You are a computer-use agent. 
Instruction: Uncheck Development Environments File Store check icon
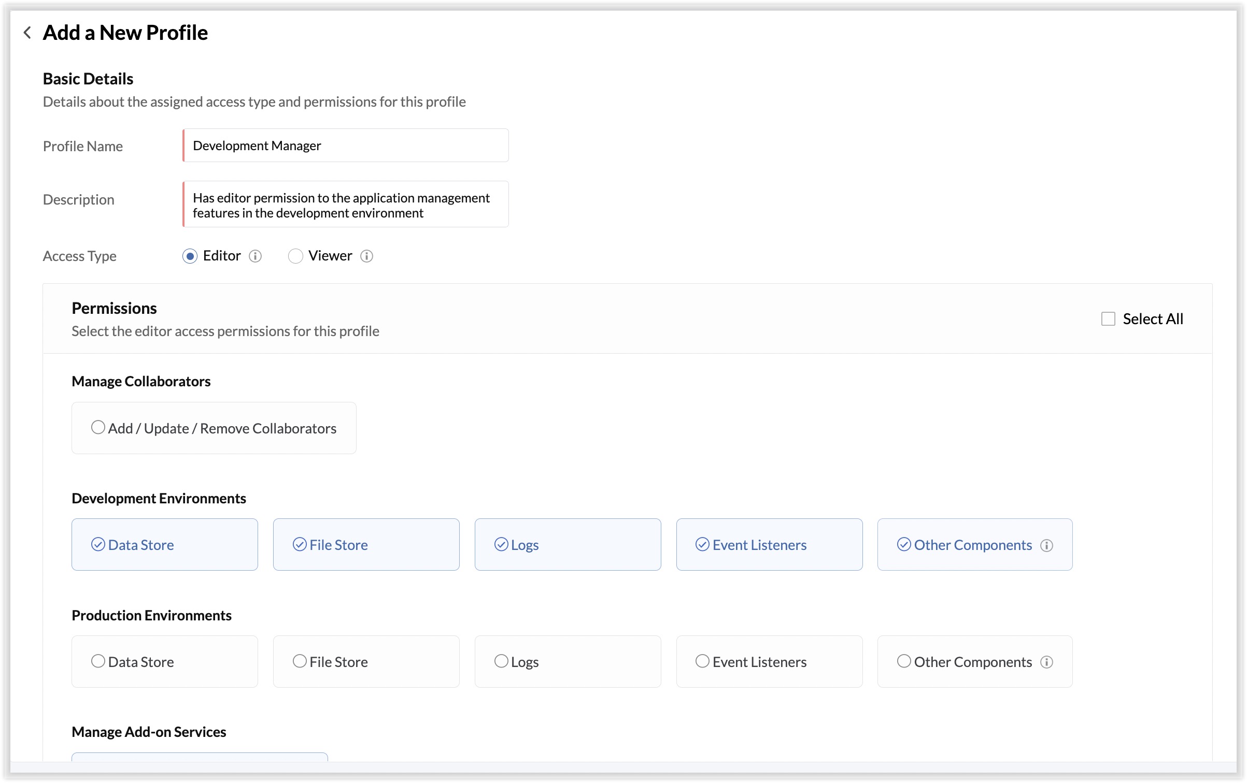pos(300,544)
